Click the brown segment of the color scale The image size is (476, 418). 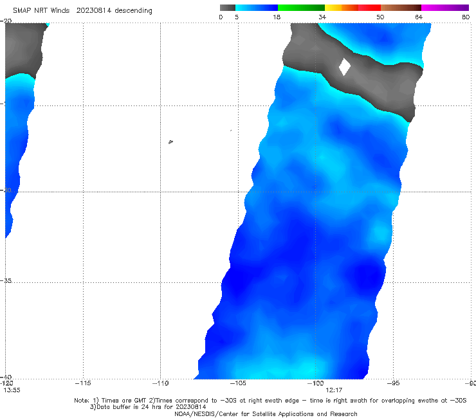(401, 8)
